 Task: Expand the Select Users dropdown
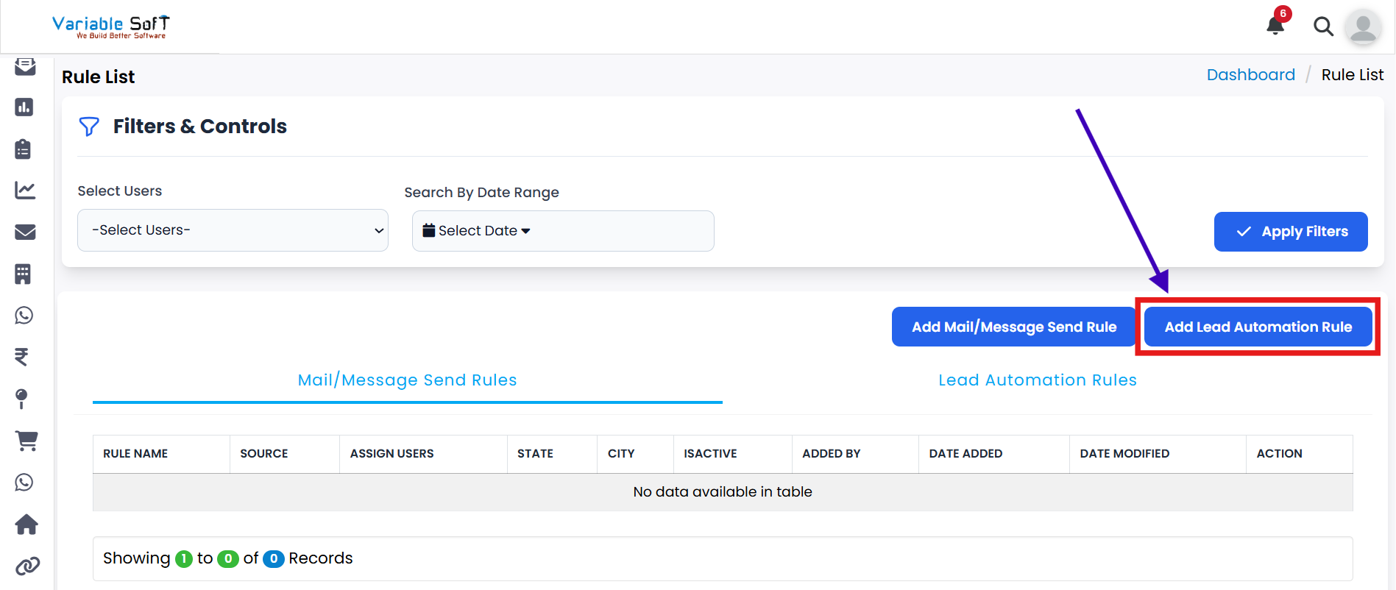(233, 230)
